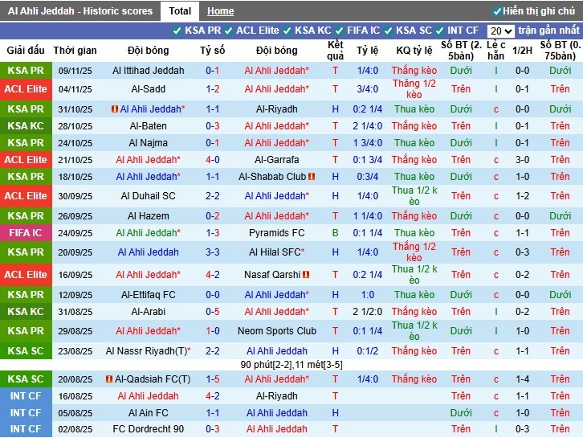Click the KSA KC badge on 28/10/25 row

[x=26, y=126]
